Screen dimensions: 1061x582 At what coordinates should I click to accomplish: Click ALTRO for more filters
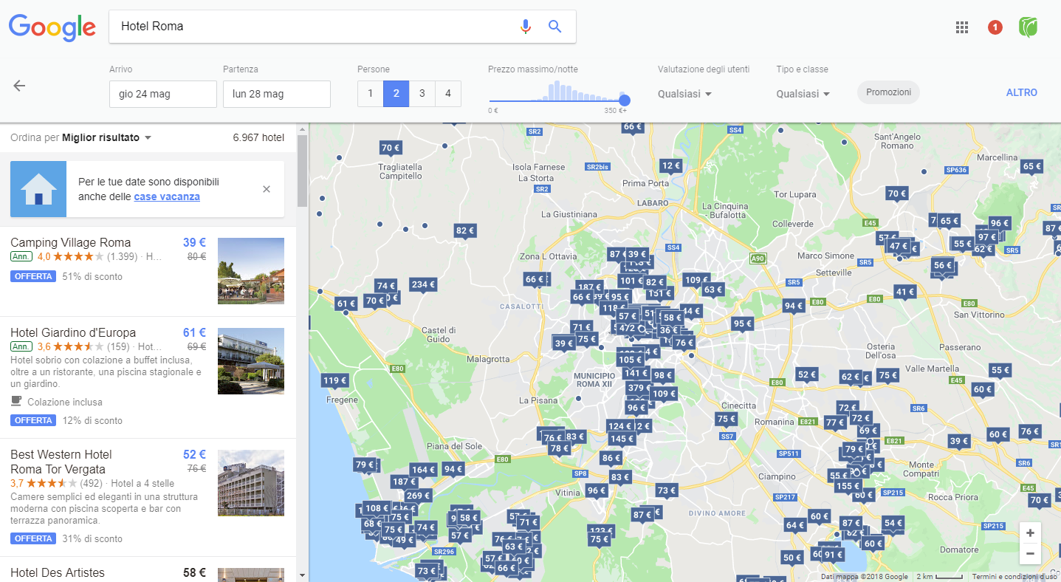(1021, 92)
